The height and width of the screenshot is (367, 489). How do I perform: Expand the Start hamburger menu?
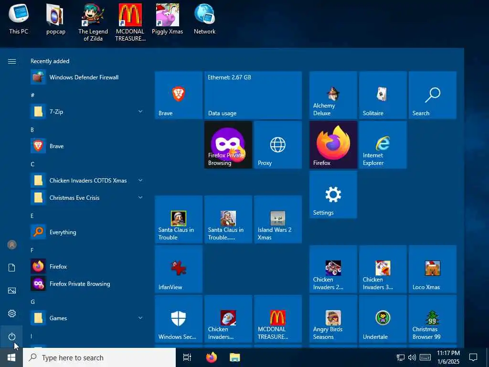(x=11, y=61)
